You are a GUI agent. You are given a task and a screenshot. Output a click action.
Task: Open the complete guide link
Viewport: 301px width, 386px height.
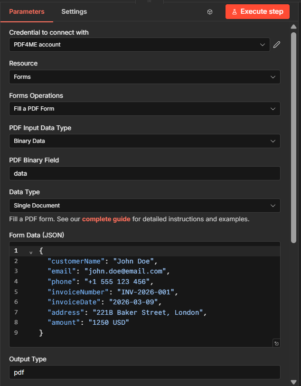coord(106,219)
